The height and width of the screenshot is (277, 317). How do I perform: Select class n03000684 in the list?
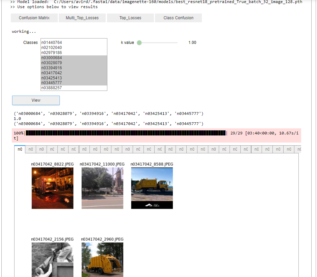tap(52, 58)
